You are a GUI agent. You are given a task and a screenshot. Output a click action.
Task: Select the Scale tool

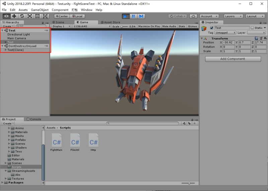click(x=29, y=16)
